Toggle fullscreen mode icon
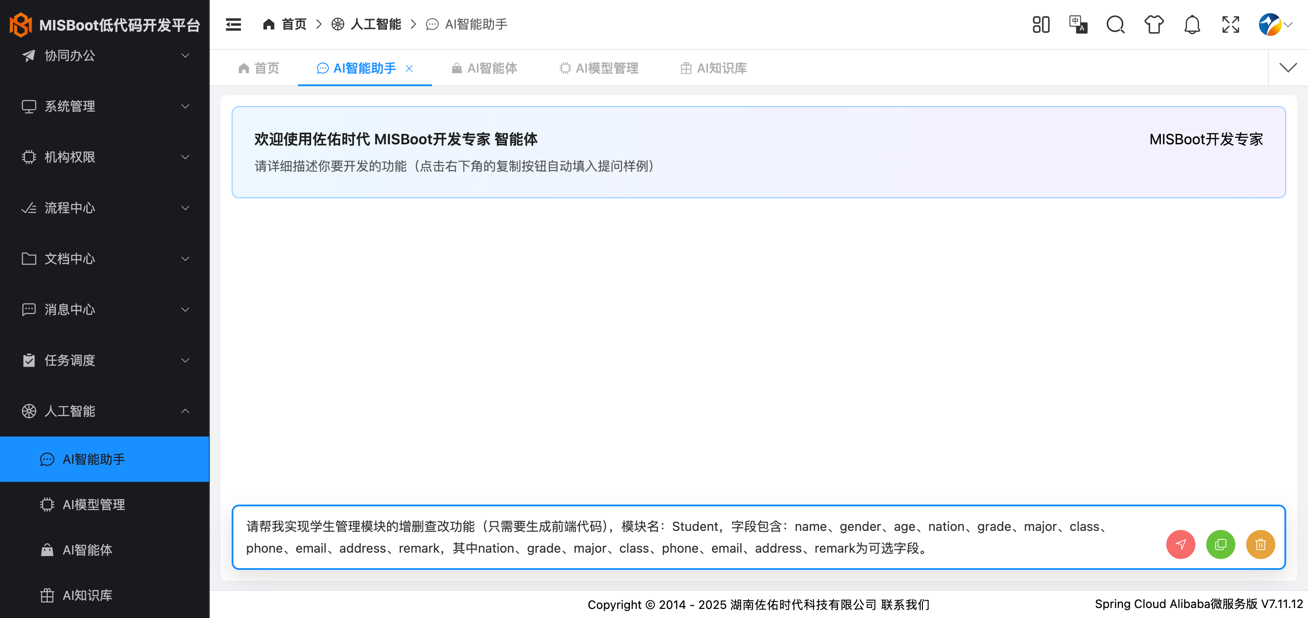Image resolution: width=1308 pixels, height=618 pixels. [1230, 25]
